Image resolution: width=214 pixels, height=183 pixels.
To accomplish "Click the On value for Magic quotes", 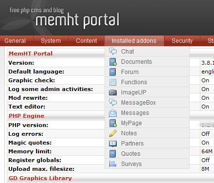I will tap(205, 143).
